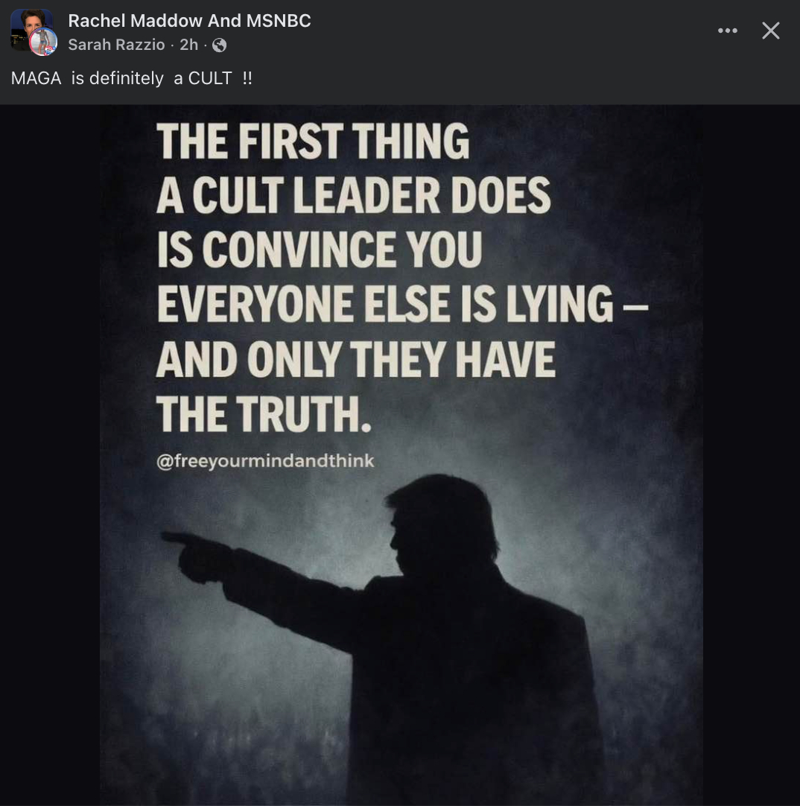Viewport: 800px width, 806px height.
Task: Click the "EVERYONE ELSE IS LYING" text line
Action: tap(384, 304)
